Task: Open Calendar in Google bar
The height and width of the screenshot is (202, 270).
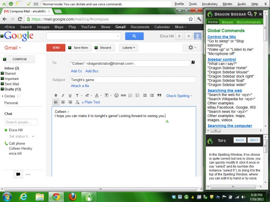Action: click(162, 27)
